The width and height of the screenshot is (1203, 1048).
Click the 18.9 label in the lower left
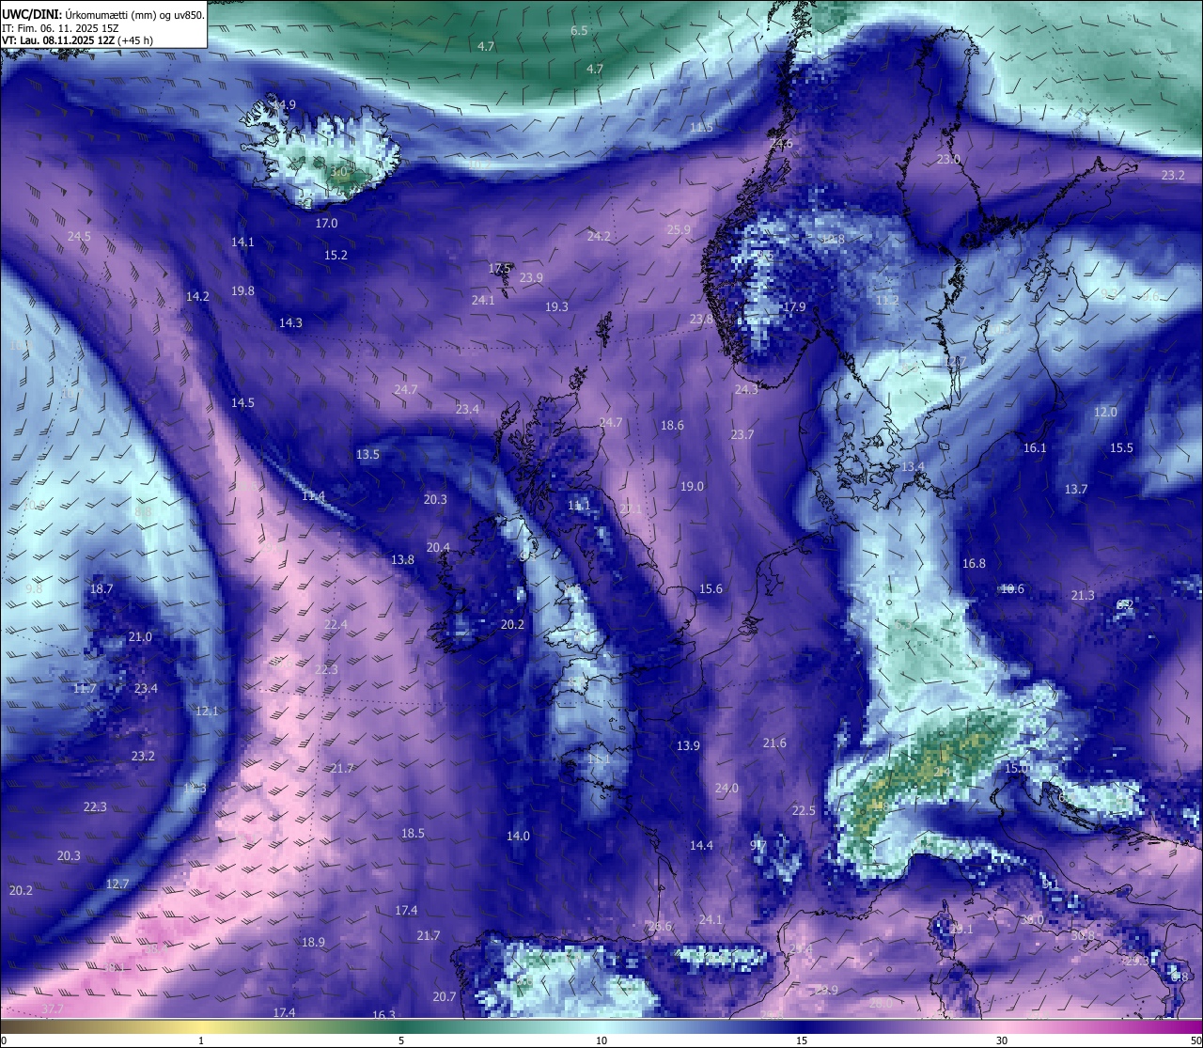click(313, 943)
